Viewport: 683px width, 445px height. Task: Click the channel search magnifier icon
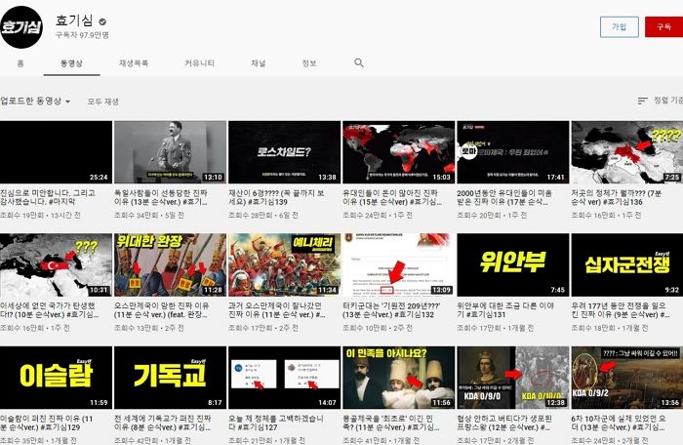359,63
